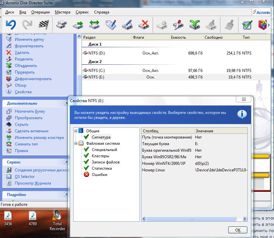
Task: Open the Операции menu
Action: pyautogui.click(x=40, y=12)
